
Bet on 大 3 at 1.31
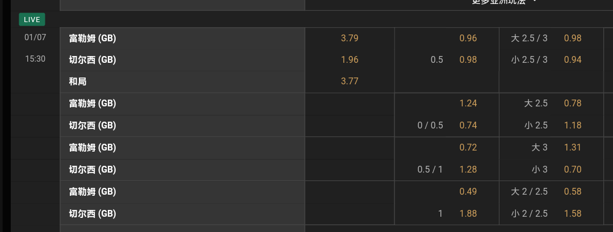573,148
